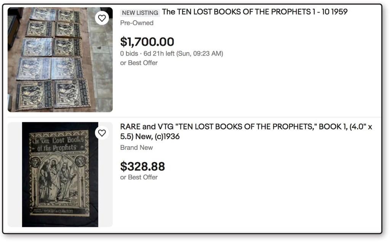This screenshot has height=243, width=390.
Task: Click the divider line between the listings
Action: tap(194, 117)
